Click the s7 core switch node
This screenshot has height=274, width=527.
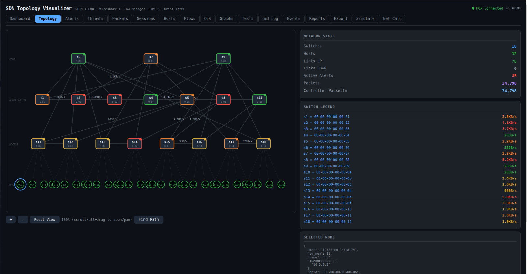click(x=151, y=59)
